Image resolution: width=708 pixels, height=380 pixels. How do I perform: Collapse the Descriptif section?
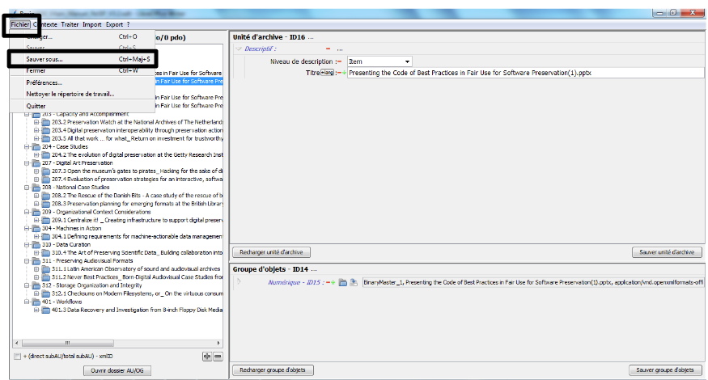239,49
